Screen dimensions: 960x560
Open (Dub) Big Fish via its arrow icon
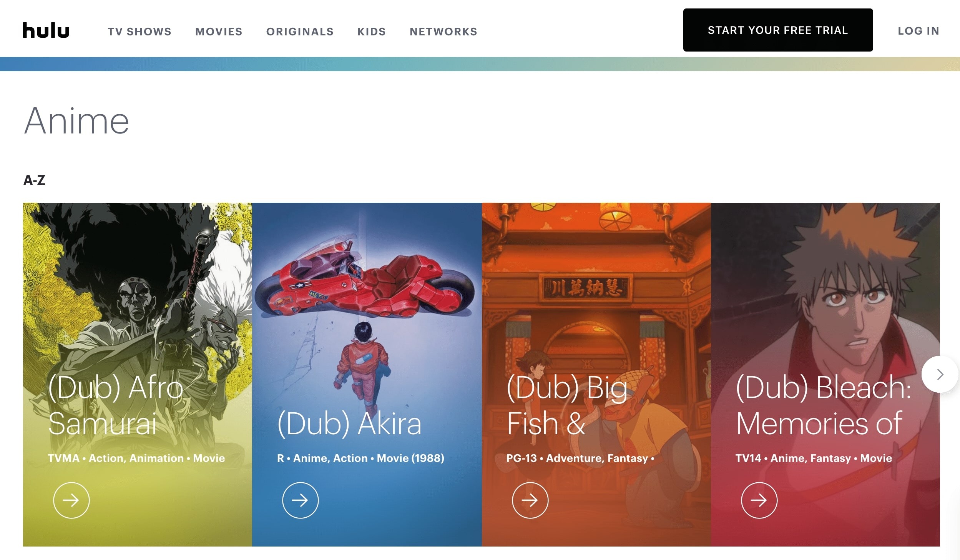[x=530, y=500]
